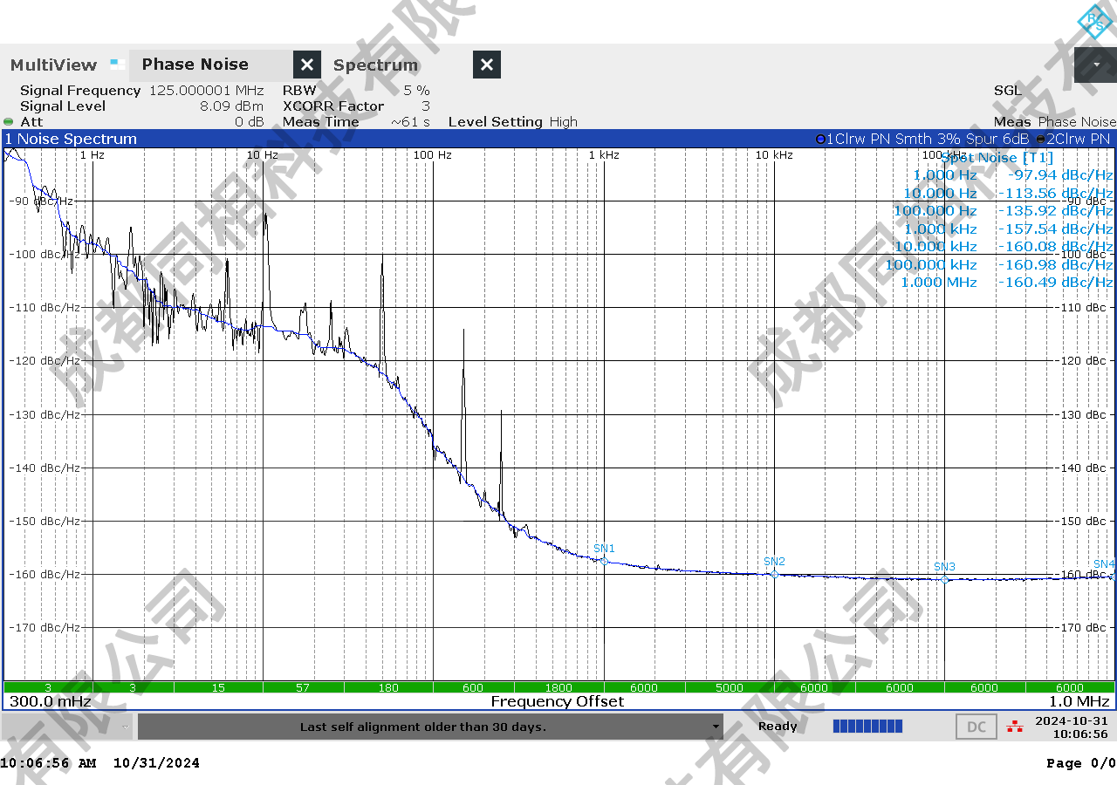Select the SN1 spot noise marker

[x=604, y=561]
